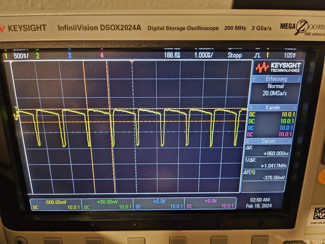
Task: Select the pink channel 4 label
Action: point(102,55)
